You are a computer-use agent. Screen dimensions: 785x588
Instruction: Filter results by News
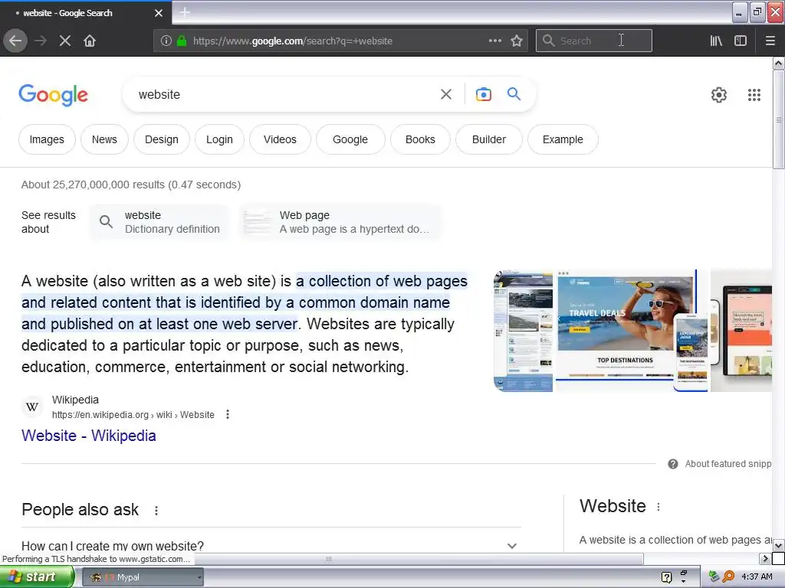[104, 139]
